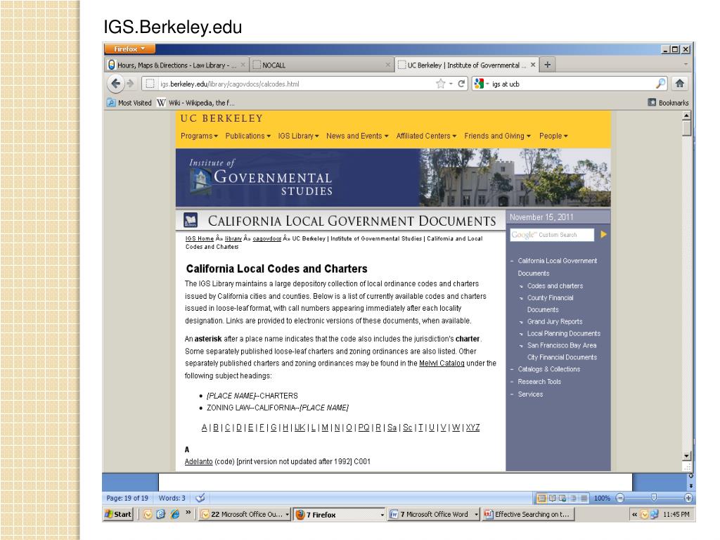Click the Word zoom slider handle
720x540 pixels.
coord(654,498)
